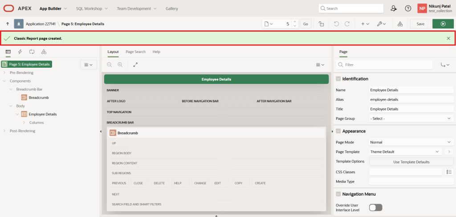Open the Page Template dropdown
This screenshot has height=217, width=456.
click(x=405, y=151)
